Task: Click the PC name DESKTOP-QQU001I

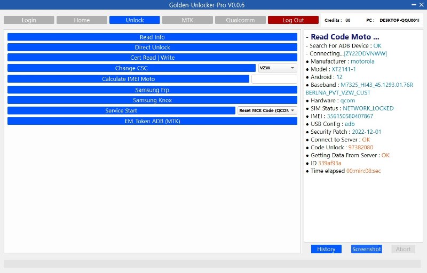Action: coord(399,20)
